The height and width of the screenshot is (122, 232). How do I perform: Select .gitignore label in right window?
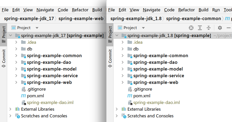(x=143, y=89)
